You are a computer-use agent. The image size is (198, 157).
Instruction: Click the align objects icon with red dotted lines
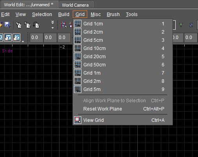click(64, 25)
